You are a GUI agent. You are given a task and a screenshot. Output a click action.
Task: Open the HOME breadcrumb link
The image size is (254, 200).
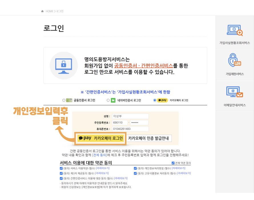coord(49,11)
